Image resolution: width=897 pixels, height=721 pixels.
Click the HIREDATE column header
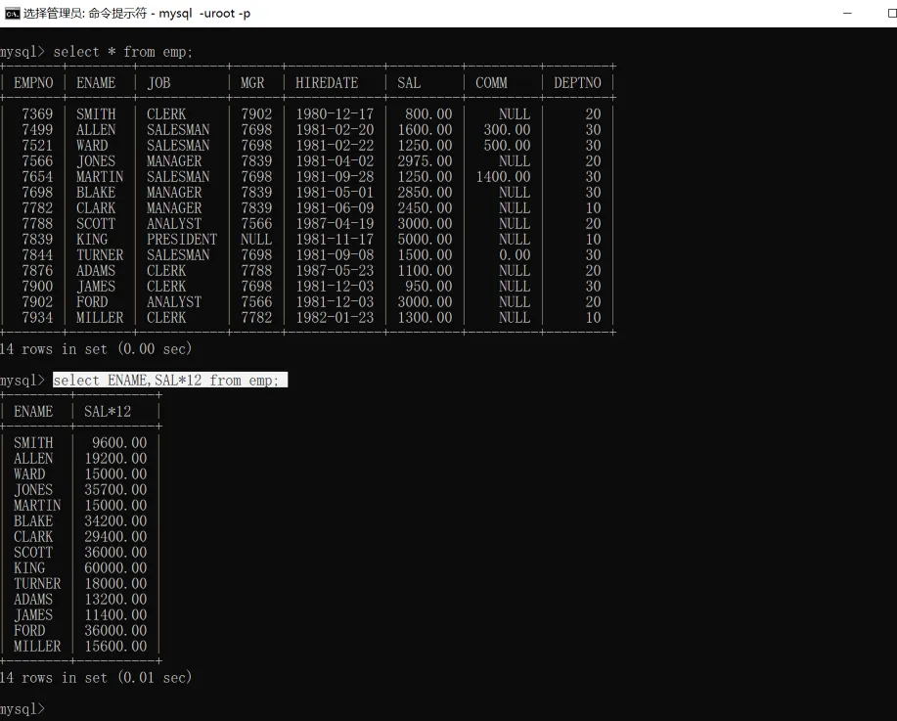tap(327, 83)
